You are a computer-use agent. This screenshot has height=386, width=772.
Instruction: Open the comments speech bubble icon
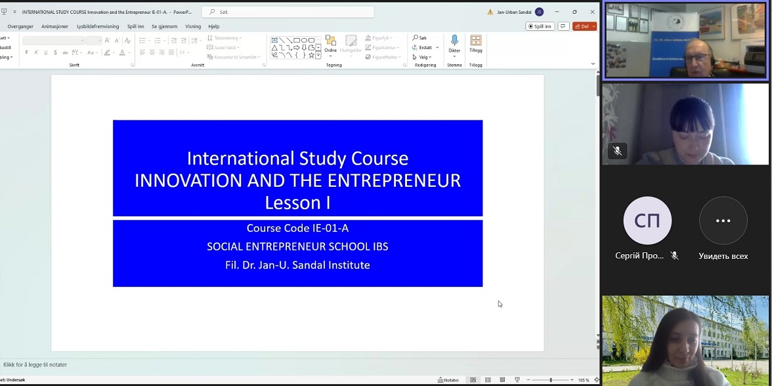[563, 26]
